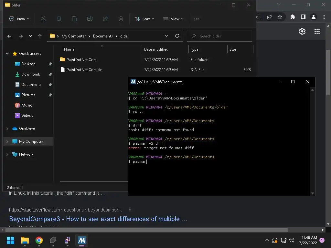Open Chrome extensions puzzle icon

coord(293,17)
